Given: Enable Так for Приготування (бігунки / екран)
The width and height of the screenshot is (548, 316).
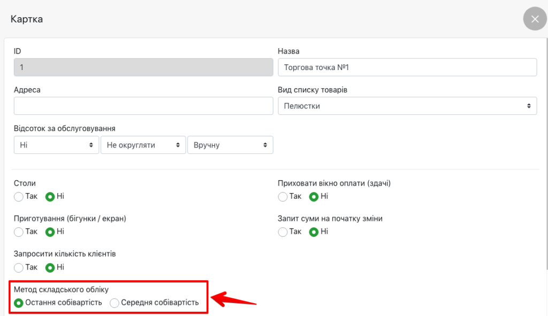Looking at the screenshot, I should pos(19,232).
